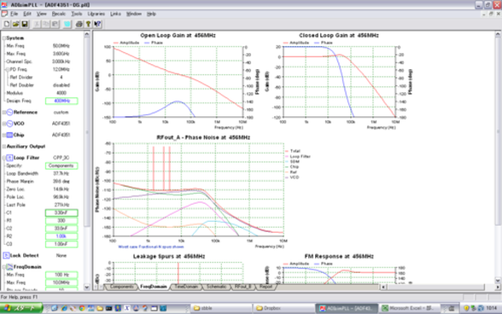Screen dimensions: 502x314
Task: Click the left panel scroll down arrow
Action: (x=87, y=287)
